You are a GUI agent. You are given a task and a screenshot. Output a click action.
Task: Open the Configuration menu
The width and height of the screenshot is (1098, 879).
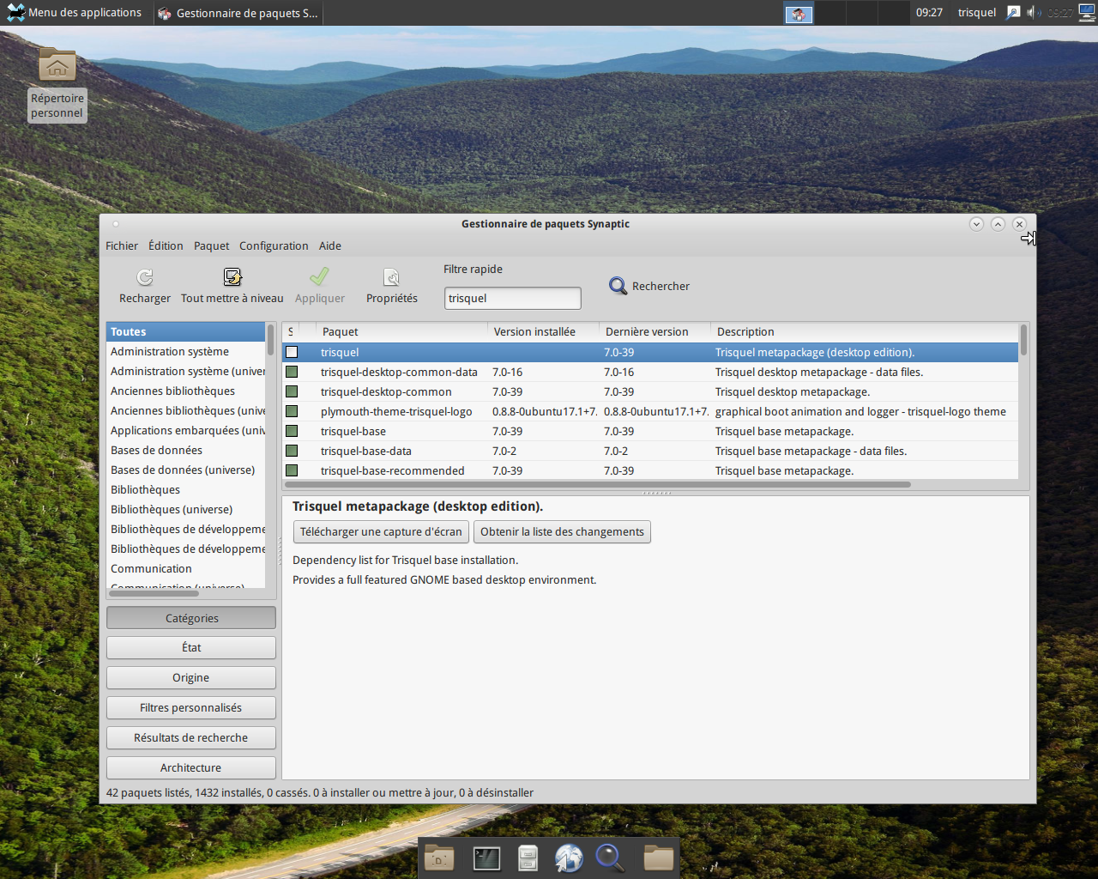(274, 246)
